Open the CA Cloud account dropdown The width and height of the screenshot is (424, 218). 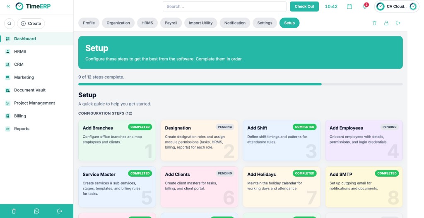point(397,7)
